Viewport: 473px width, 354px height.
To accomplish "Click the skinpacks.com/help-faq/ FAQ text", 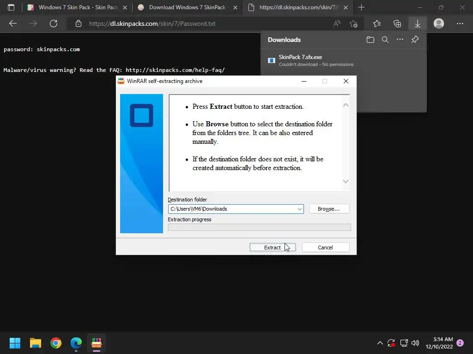I will [x=175, y=70].
